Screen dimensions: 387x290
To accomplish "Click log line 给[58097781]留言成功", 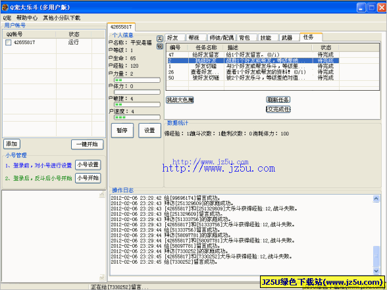I will [x=165, y=246].
